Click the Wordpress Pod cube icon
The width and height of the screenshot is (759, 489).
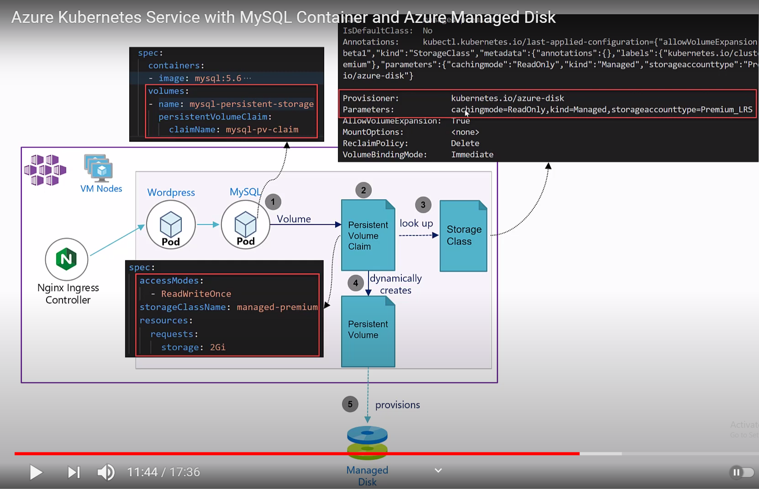171,224
